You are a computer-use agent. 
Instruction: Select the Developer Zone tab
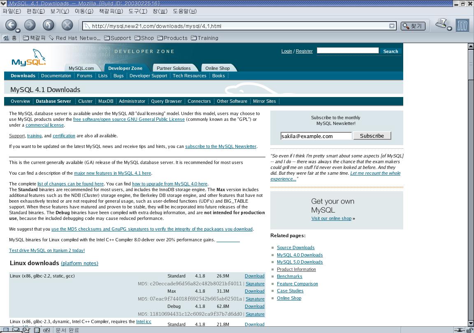(125, 68)
